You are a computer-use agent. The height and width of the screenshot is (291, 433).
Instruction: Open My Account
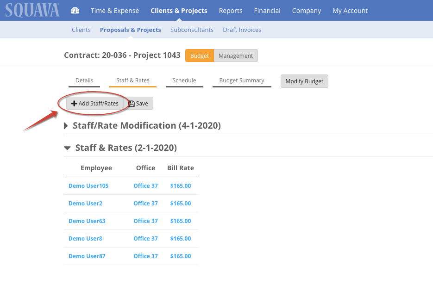click(350, 10)
